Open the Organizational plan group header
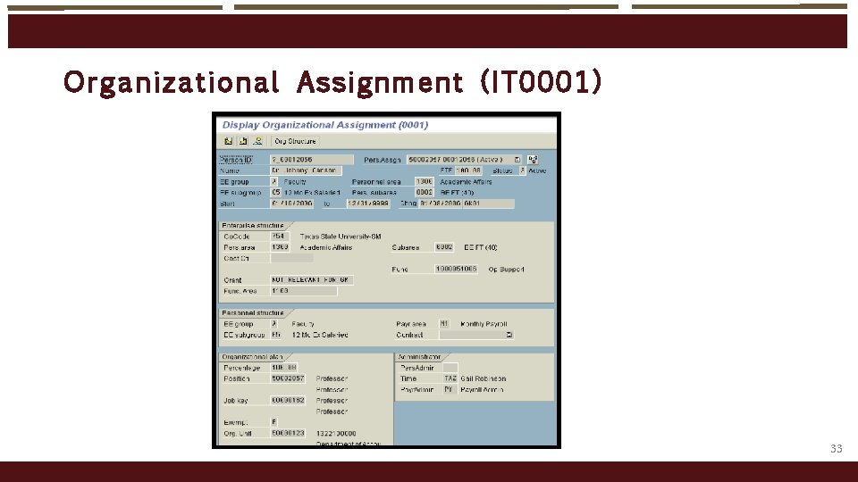Image resolution: width=858 pixels, height=482 pixels. [253, 356]
